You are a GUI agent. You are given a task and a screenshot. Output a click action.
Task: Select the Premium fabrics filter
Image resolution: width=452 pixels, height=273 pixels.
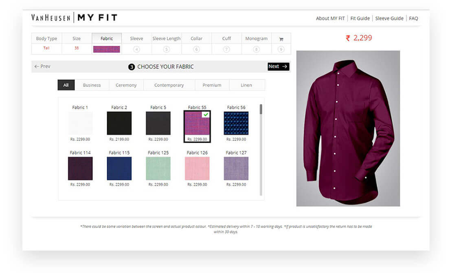tap(212, 85)
